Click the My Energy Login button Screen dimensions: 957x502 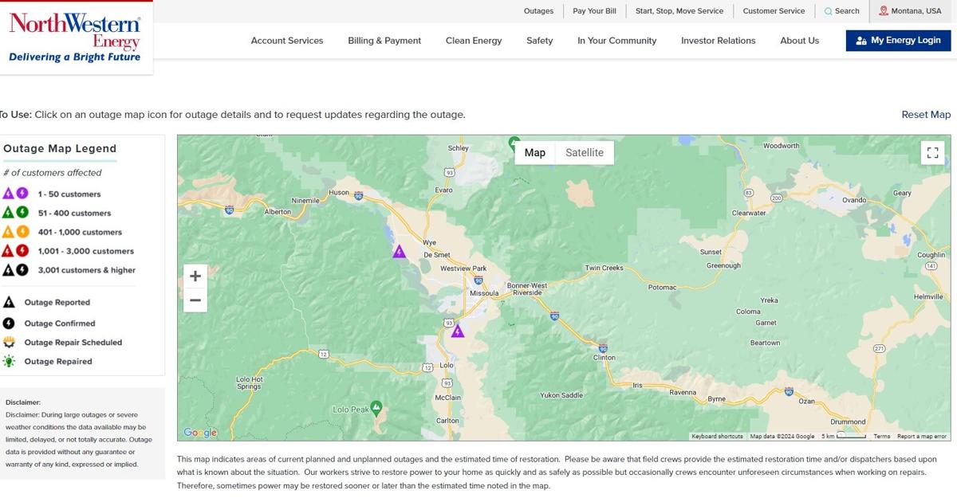pyautogui.click(x=898, y=41)
